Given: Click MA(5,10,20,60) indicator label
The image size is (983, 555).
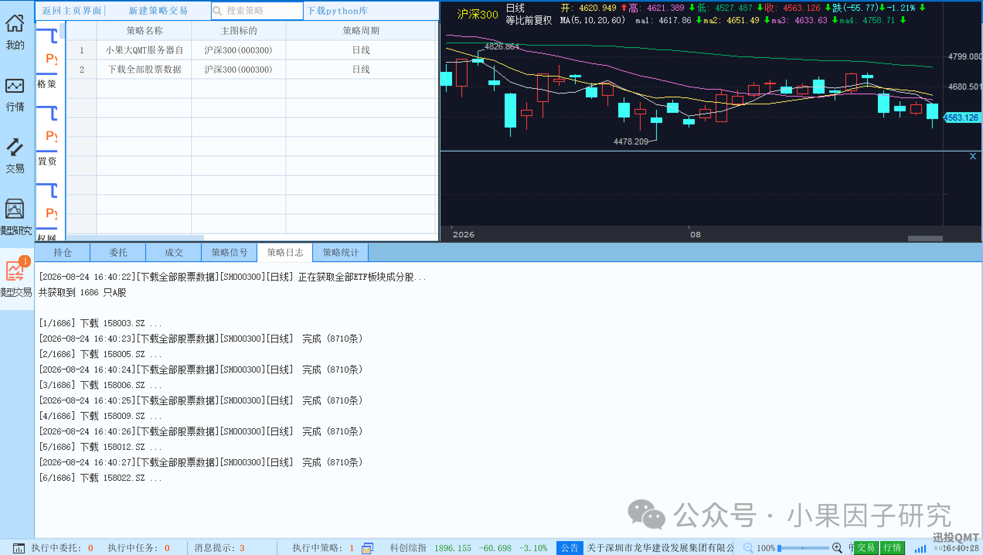Looking at the screenshot, I should [x=592, y=20].
